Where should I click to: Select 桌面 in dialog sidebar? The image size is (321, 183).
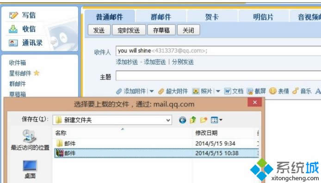[x=30, y=169]
